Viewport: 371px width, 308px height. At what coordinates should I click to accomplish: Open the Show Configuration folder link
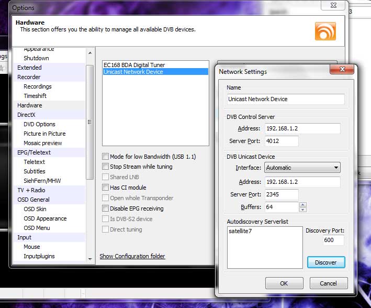(132, 256)
